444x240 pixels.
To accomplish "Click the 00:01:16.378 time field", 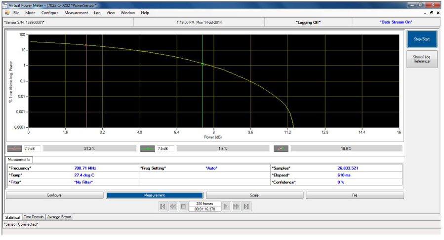I will (205, 209).
